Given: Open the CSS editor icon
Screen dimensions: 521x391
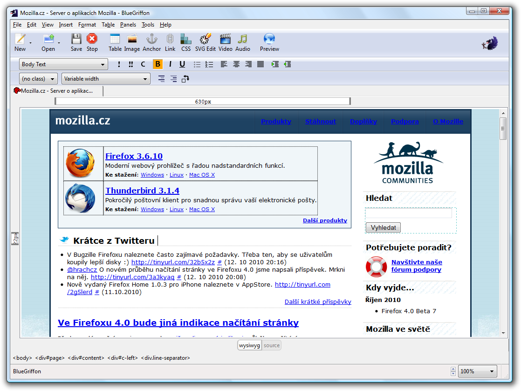Looking at the screenshot, I should point(186,39).
